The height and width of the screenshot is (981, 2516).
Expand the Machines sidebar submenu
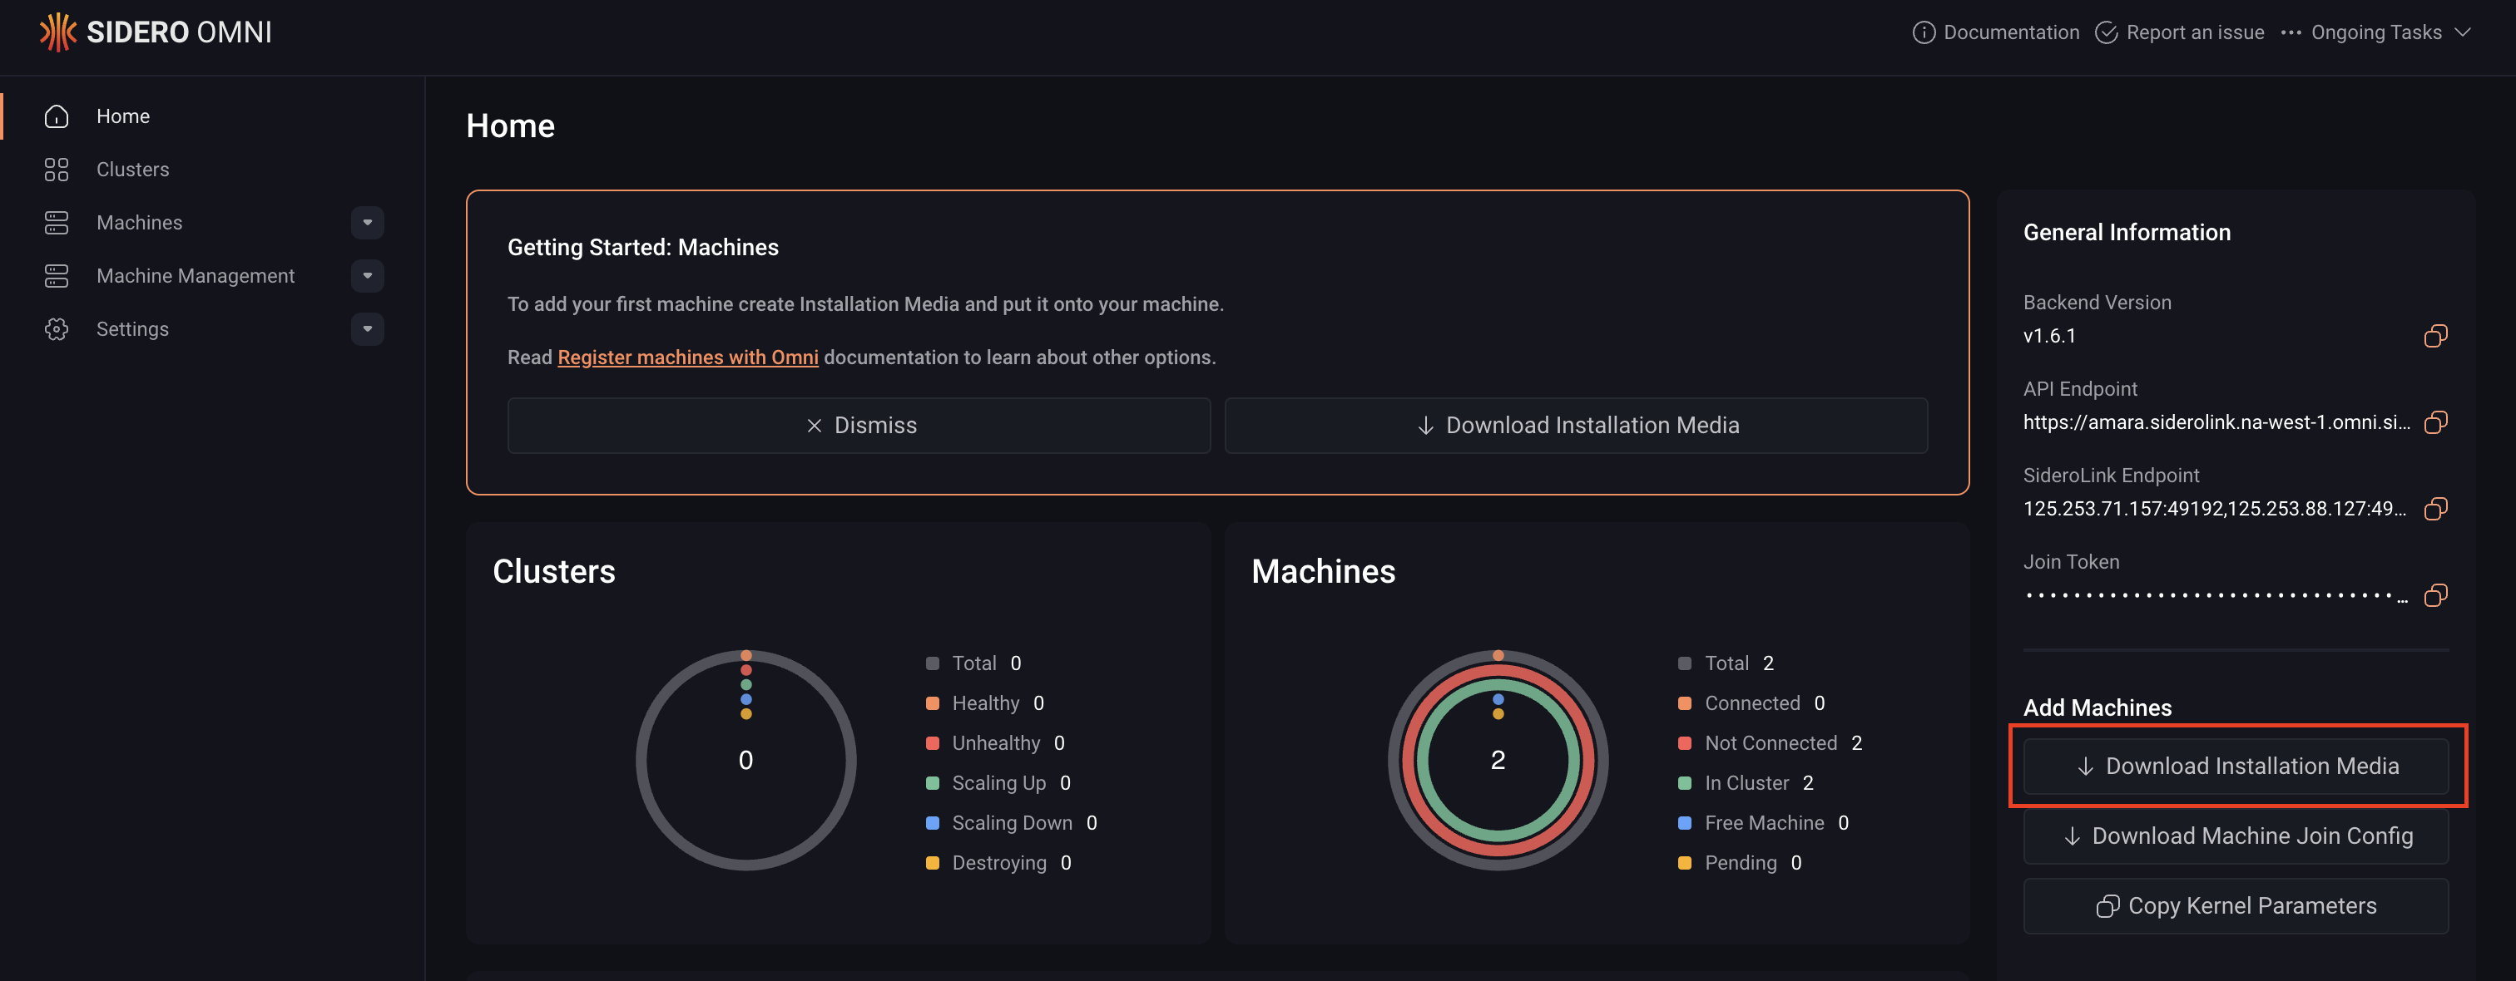click(367, 223)
